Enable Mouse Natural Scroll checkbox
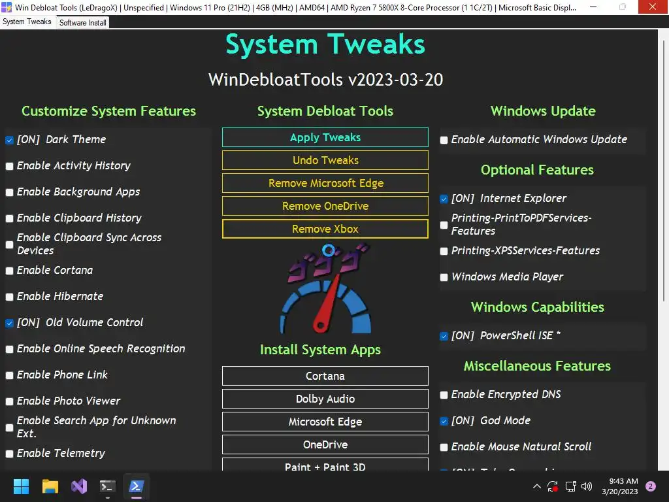Screen dimensions: 669x502 point(444,447)
